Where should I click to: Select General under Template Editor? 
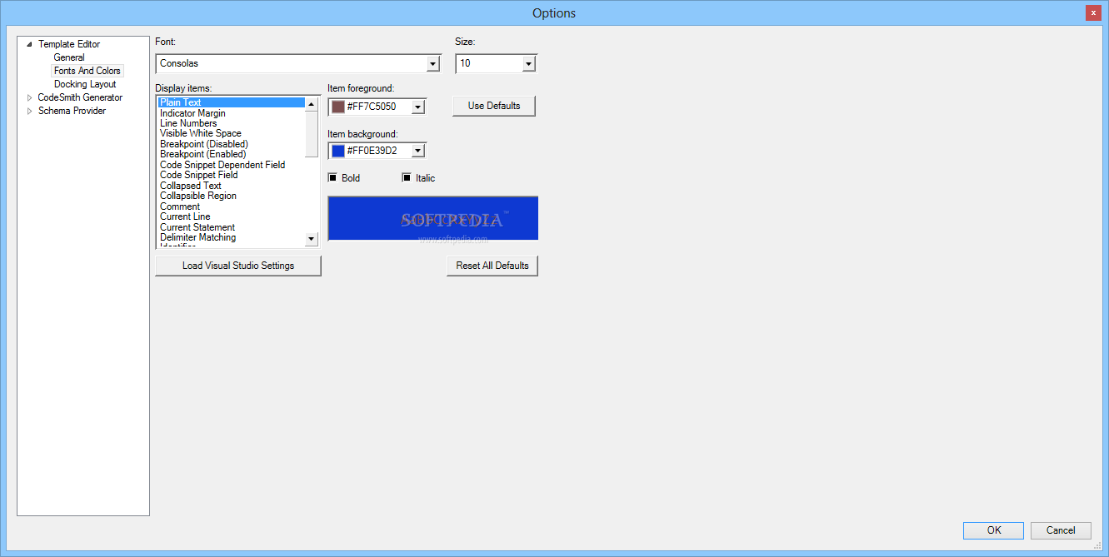tap(69, 57)
